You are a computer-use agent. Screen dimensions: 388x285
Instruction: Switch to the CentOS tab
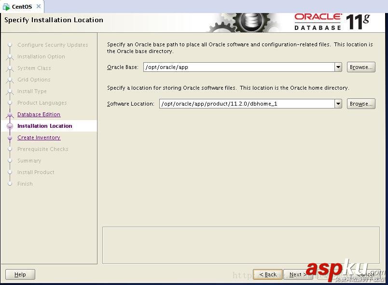point(22,7)
